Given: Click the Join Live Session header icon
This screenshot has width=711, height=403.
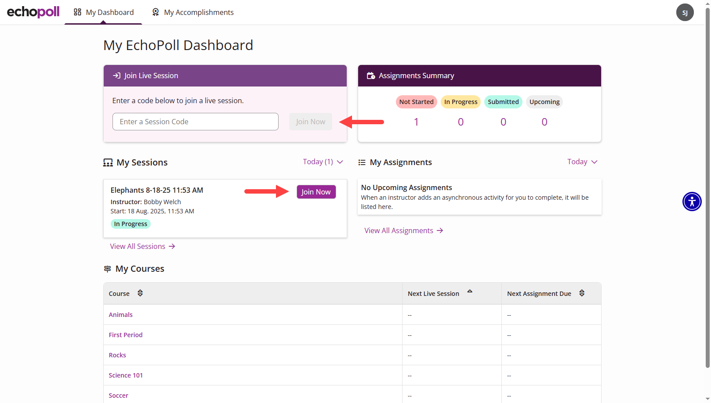Looking at the screenshot, I should tap(116, 76).
